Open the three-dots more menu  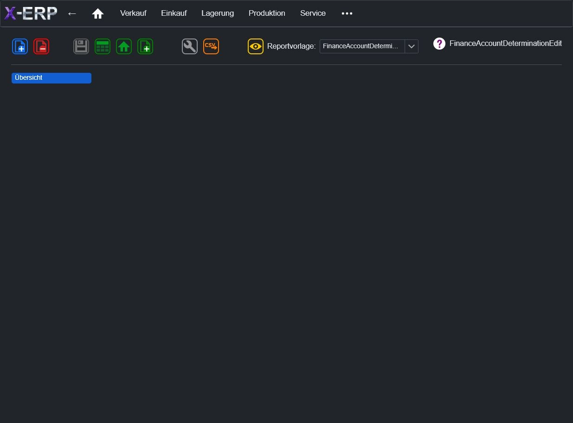(347, 13)
